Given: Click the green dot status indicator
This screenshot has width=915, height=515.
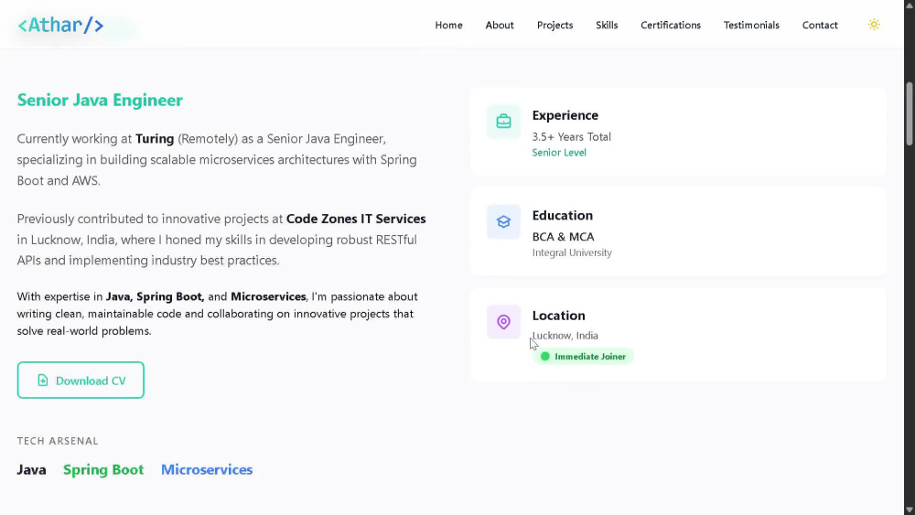Looking at the screenshot, I should 545,357.
